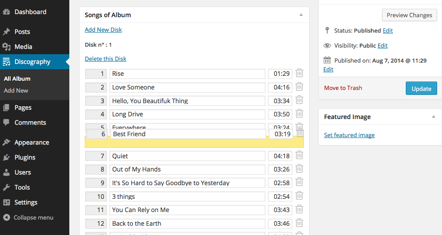Click trash icon beside '3 things'
Image resolution: width=442 pixels, height=235 pixels.
[x=299, y=196]
